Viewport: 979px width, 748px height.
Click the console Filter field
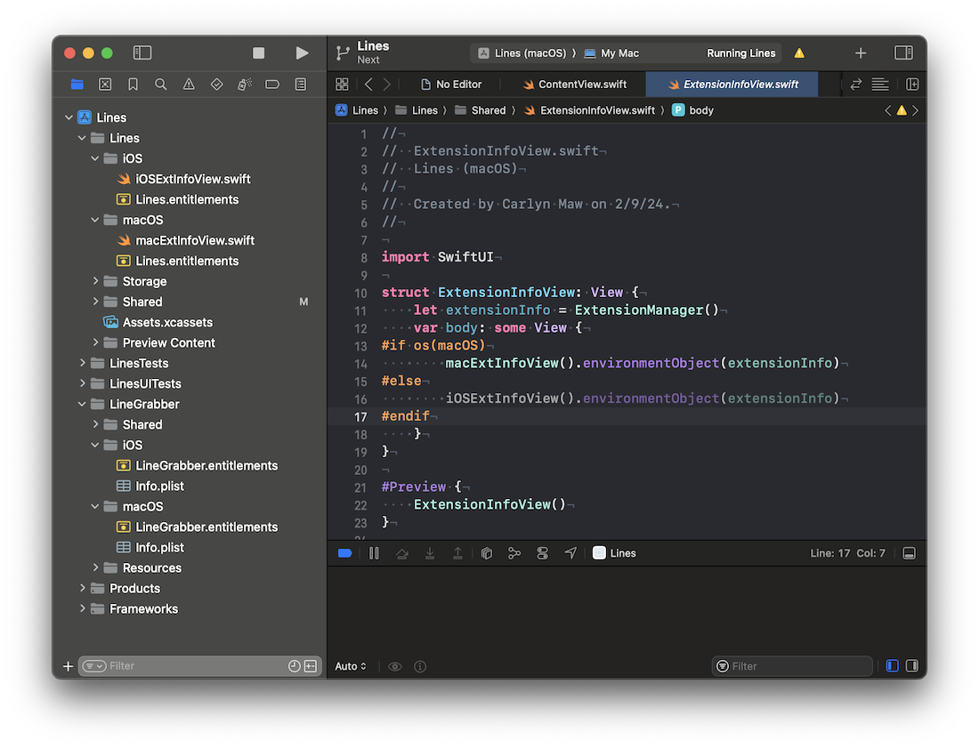tap(792, 666)
